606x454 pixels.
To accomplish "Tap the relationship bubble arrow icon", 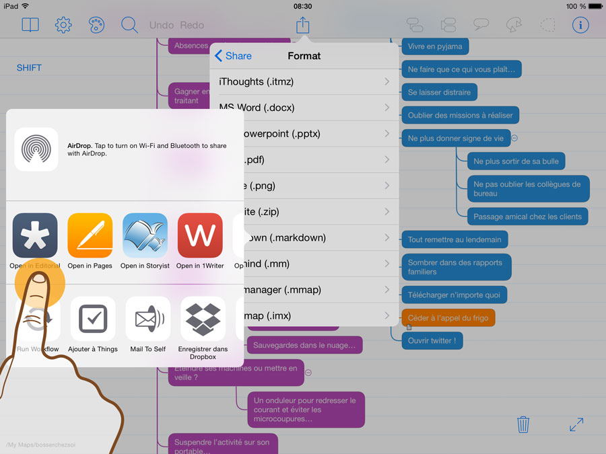I will [514, 25].
